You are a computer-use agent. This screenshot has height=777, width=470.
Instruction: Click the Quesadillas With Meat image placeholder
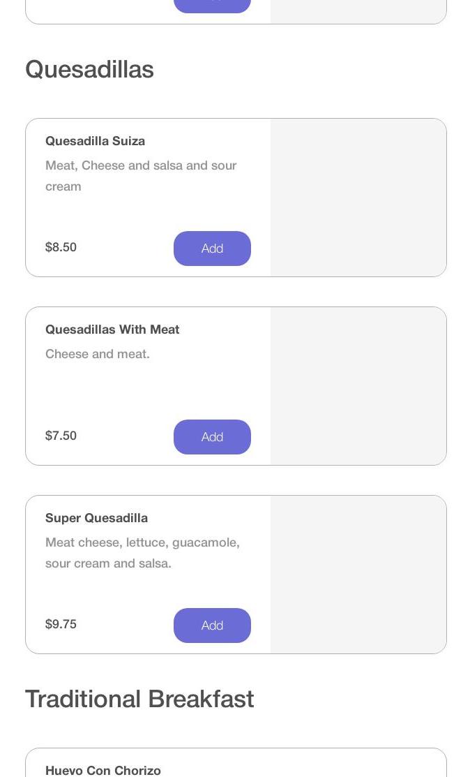click(x=358, y=386)
